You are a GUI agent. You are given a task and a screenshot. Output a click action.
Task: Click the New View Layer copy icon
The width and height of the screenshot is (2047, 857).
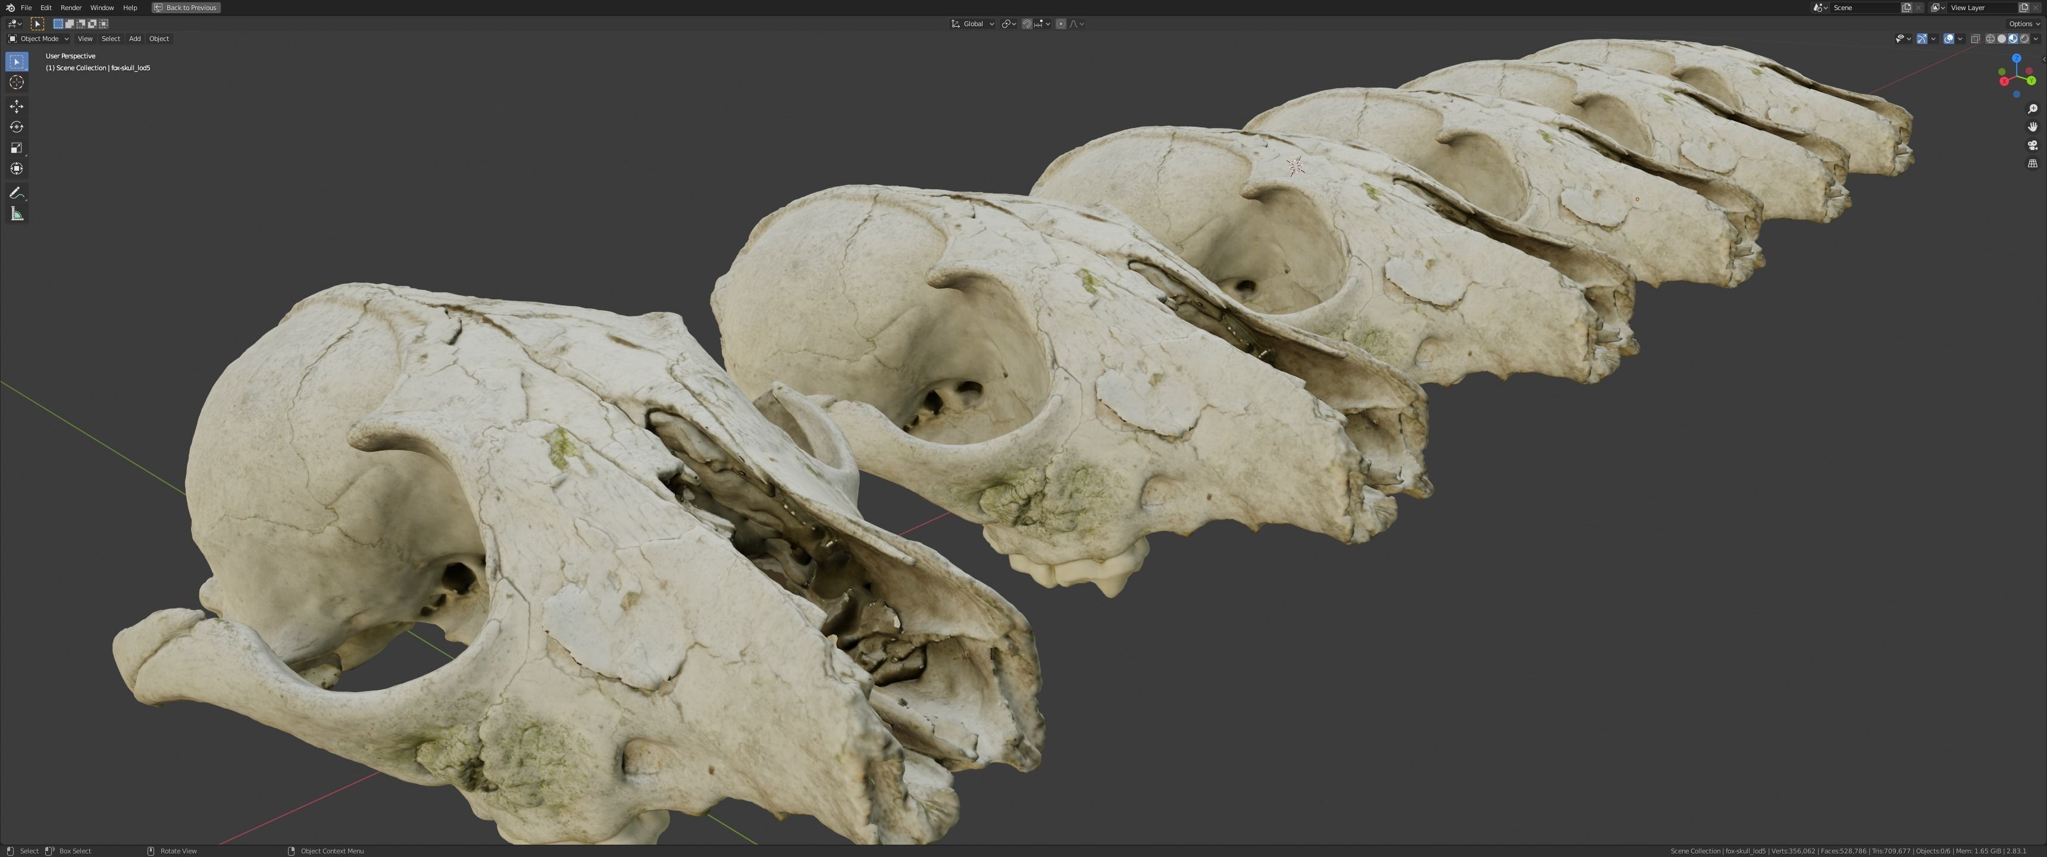(2024, 7)
